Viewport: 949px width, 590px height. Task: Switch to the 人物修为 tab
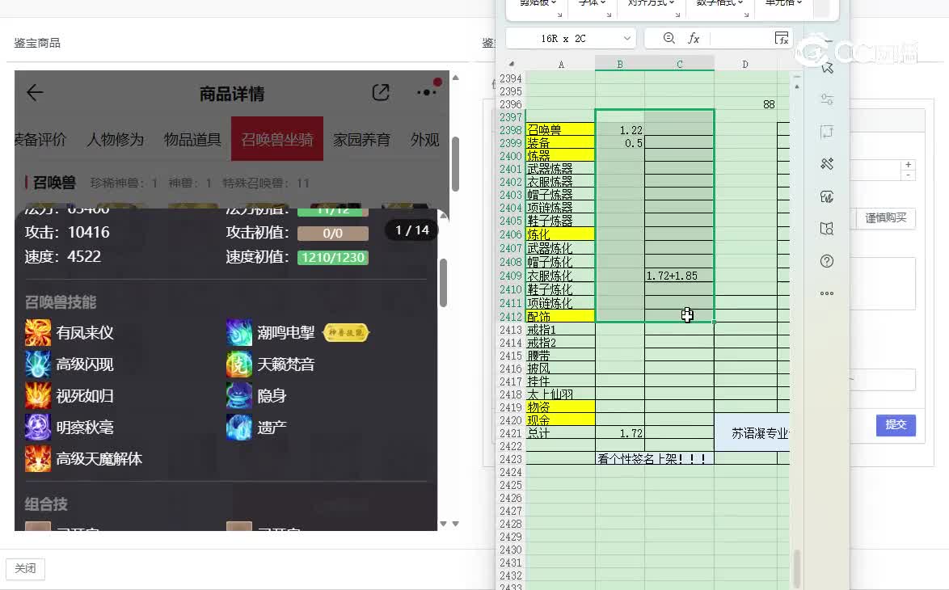116,140
